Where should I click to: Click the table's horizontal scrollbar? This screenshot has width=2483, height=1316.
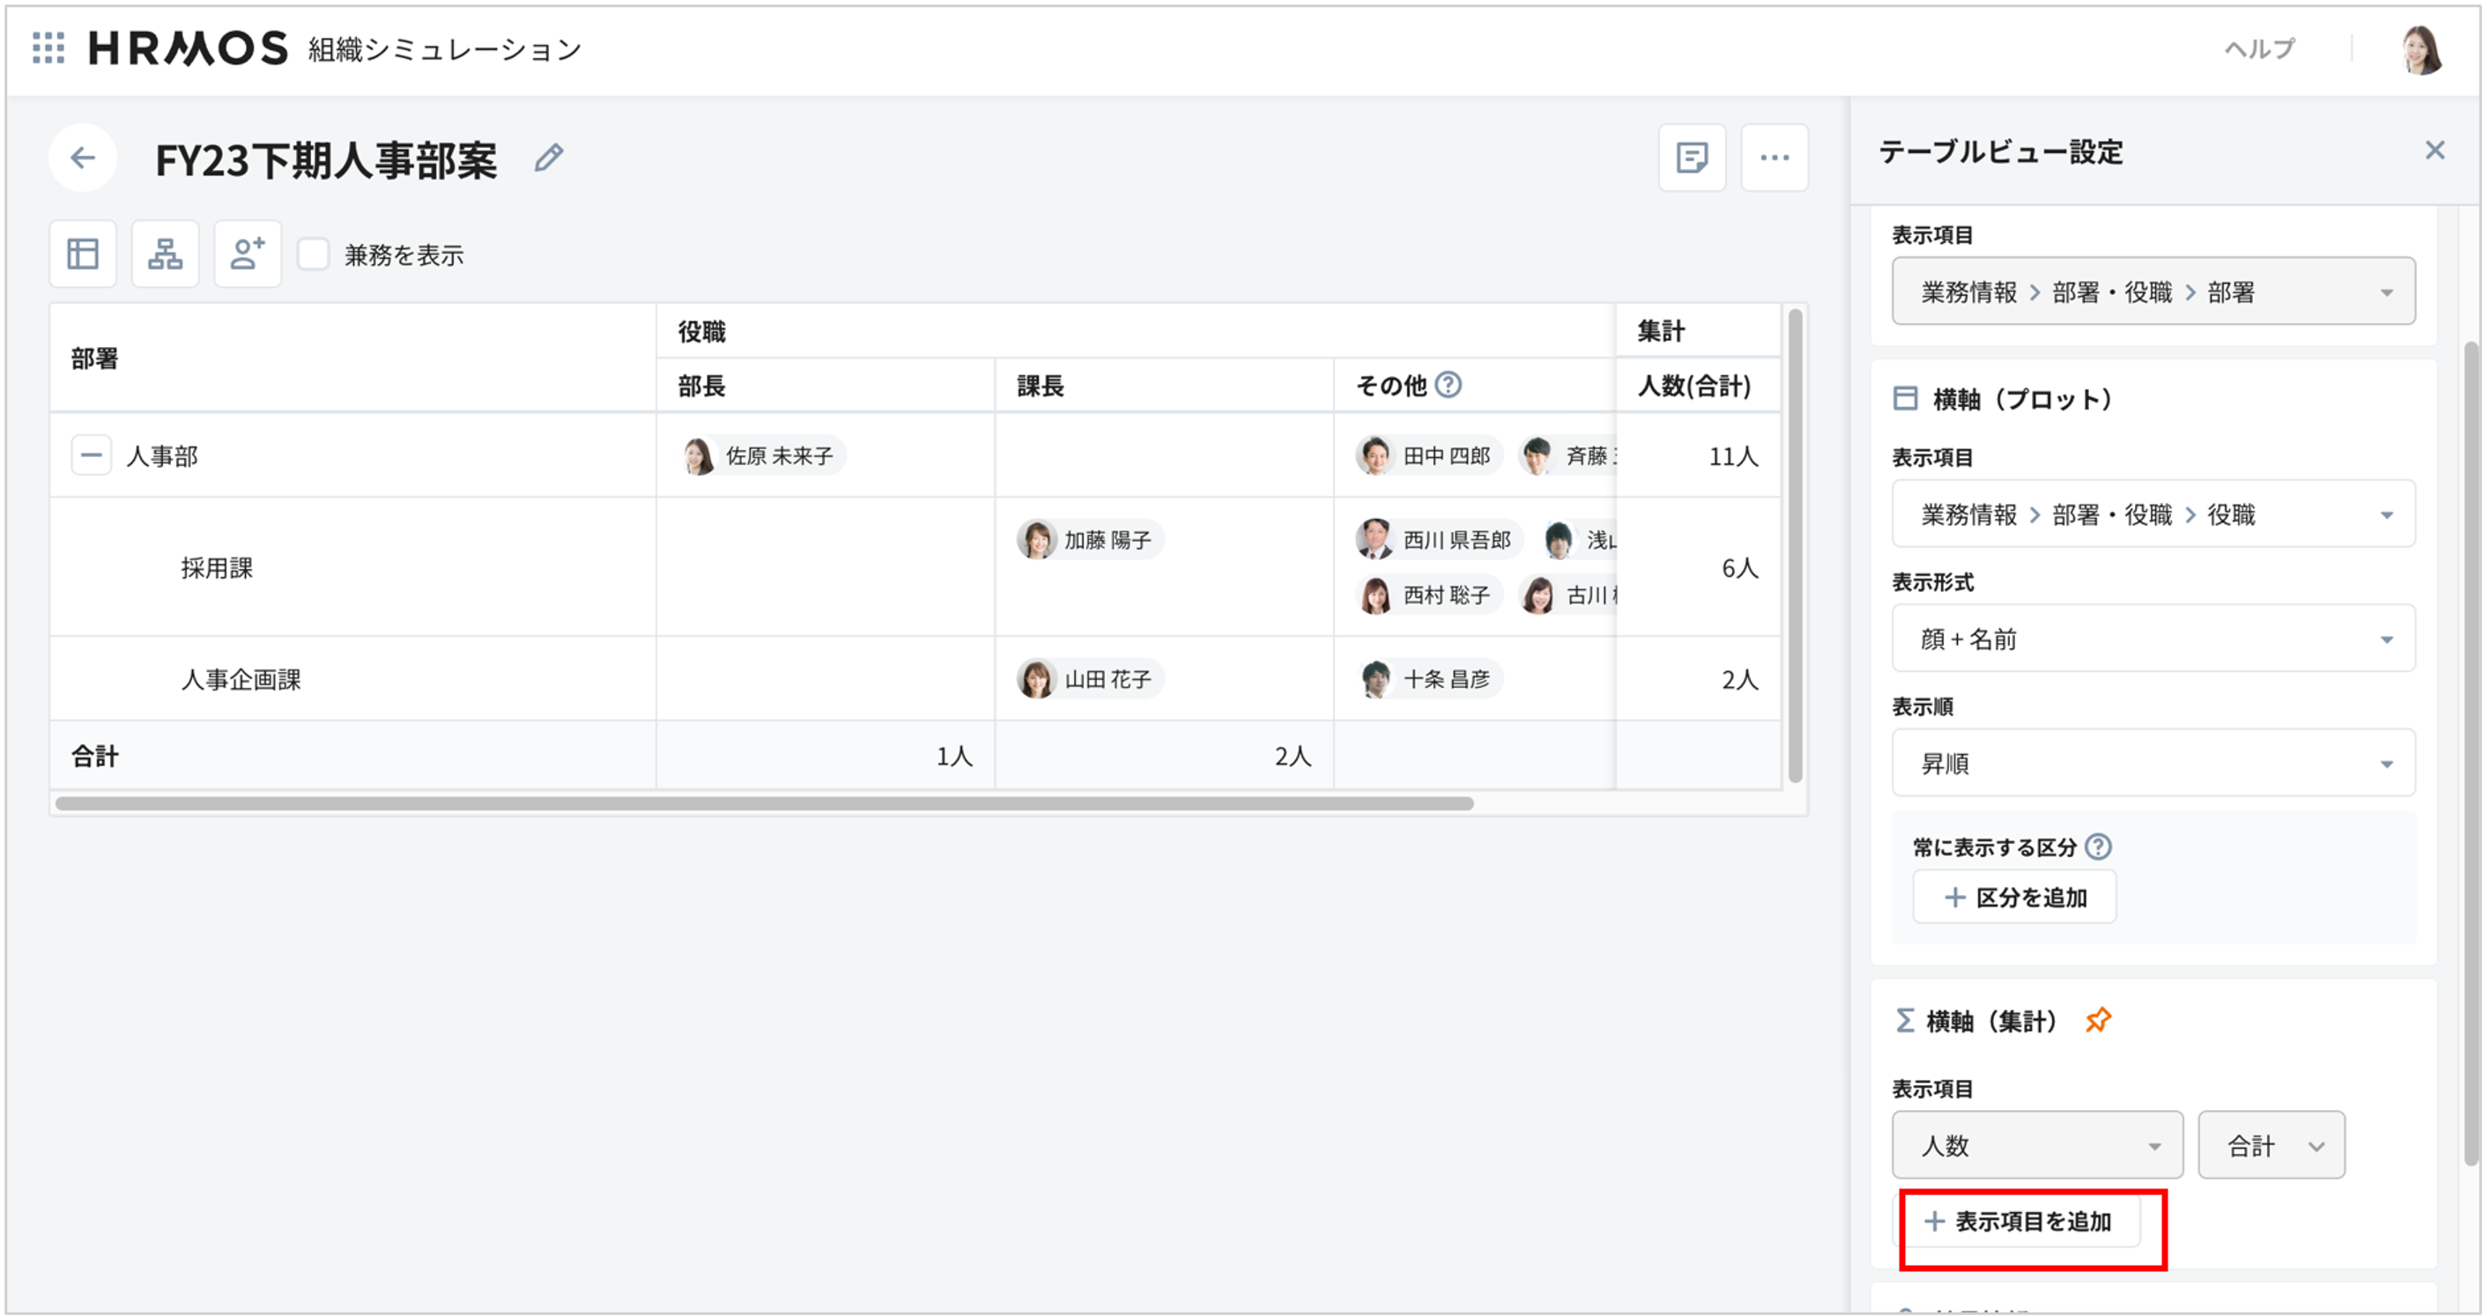point(763,803)
